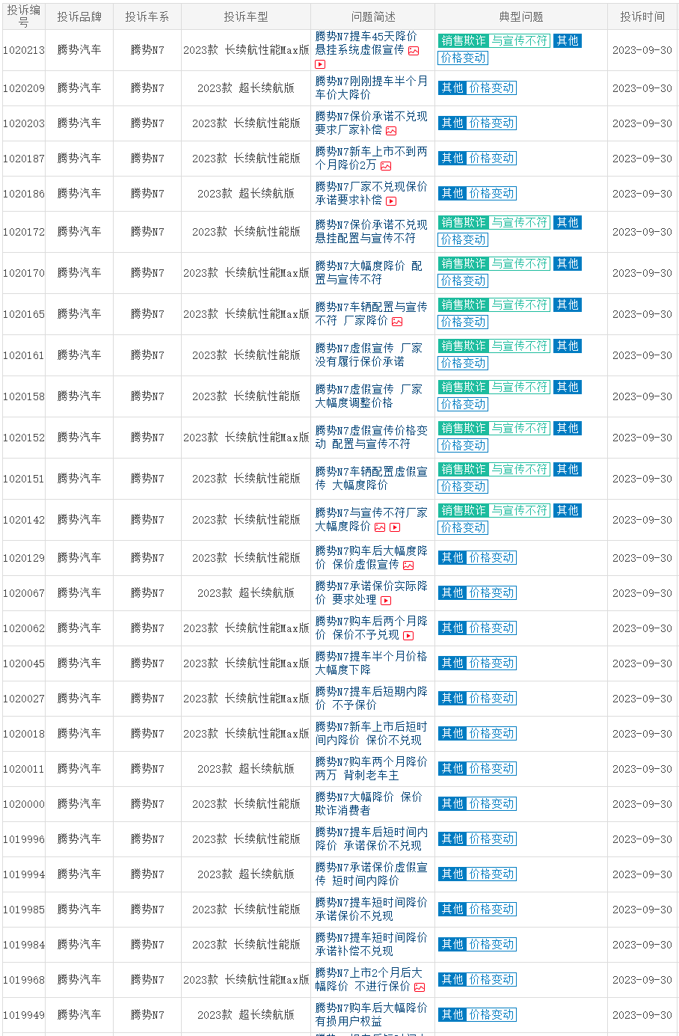Open complaint '腾势N7购车两个月降价两万 背刺老车主'

[371, 768]
